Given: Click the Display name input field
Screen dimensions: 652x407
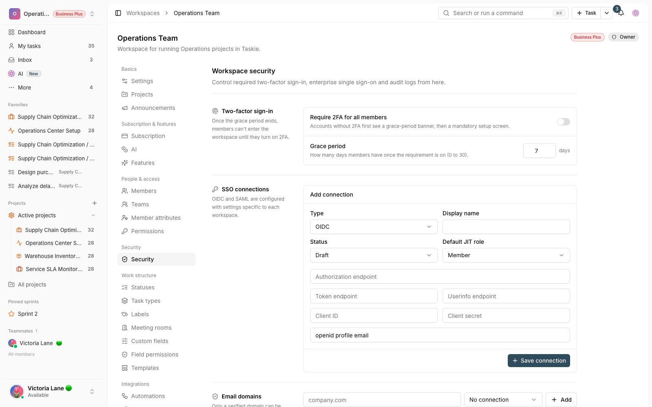Looking at the screenshot, I should coord(506,227).
